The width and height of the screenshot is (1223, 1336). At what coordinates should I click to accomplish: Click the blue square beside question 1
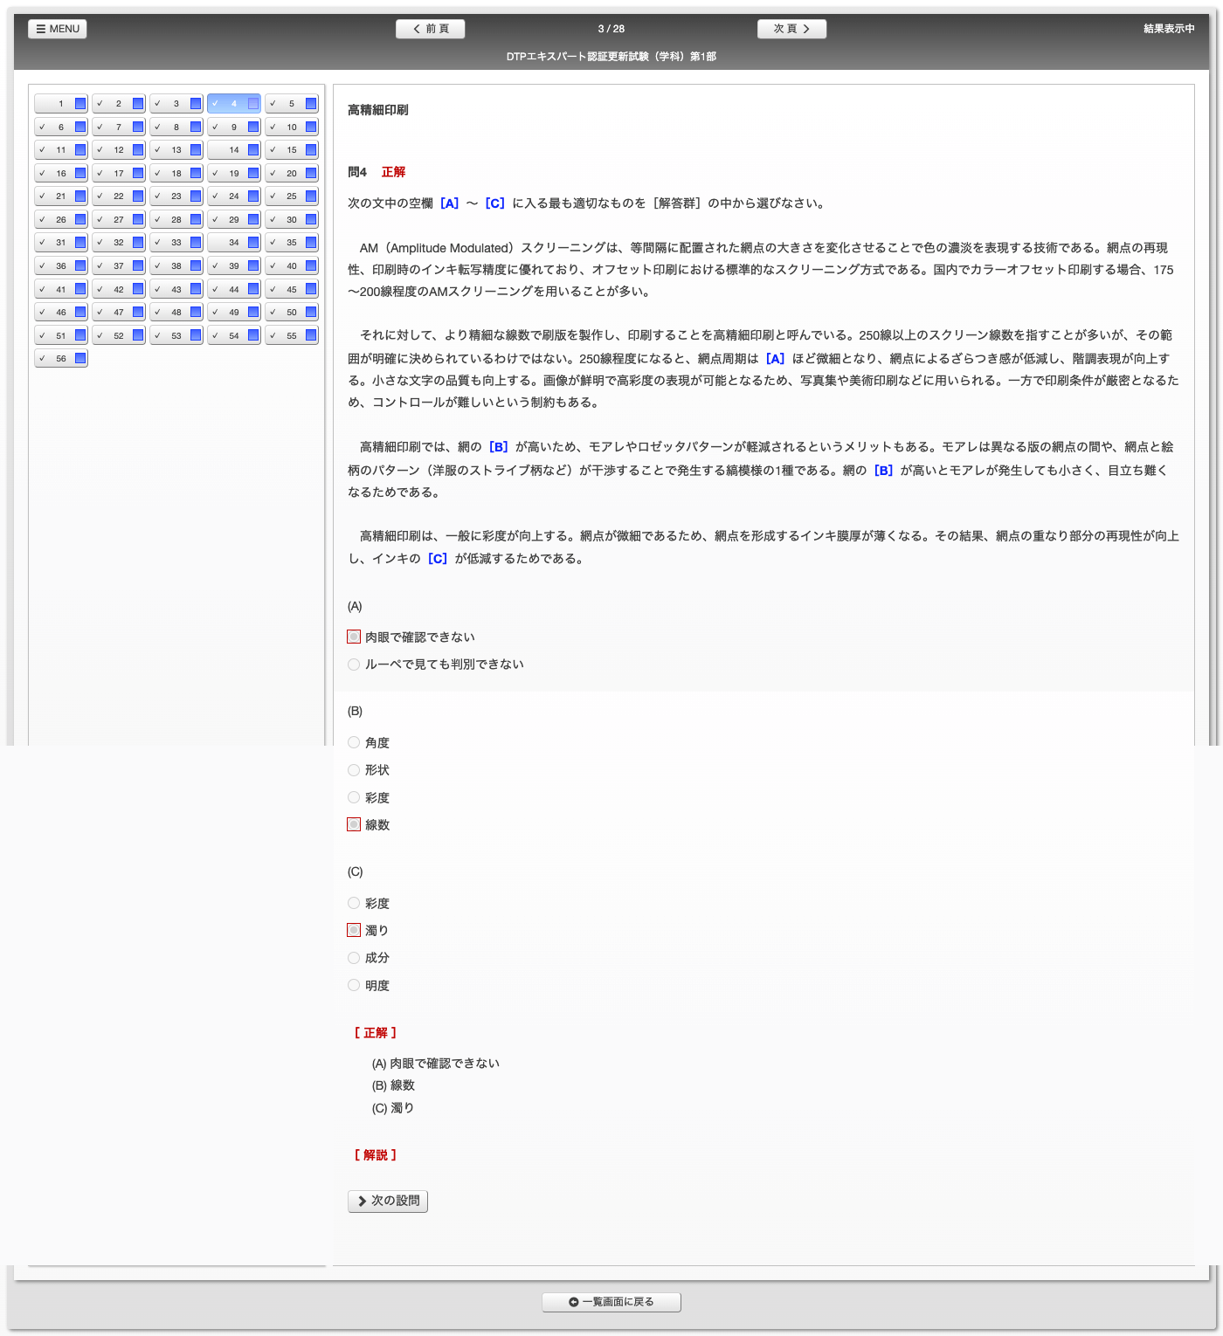click(x=80, y=104)
